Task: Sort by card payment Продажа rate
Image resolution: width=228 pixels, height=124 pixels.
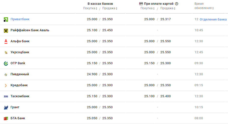Action: pos(168,8)
